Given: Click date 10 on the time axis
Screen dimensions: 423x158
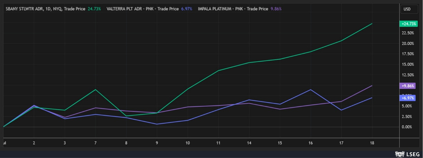Looking at the screenshot, I should tap(187, 143).
